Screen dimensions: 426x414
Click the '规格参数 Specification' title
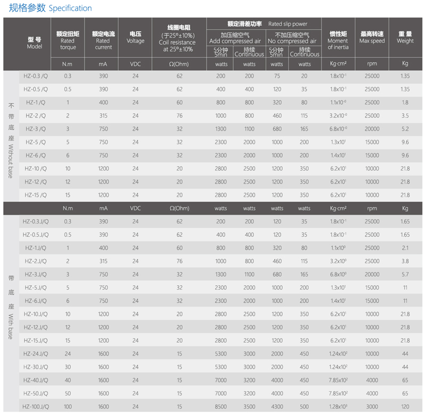click(50, 8)
